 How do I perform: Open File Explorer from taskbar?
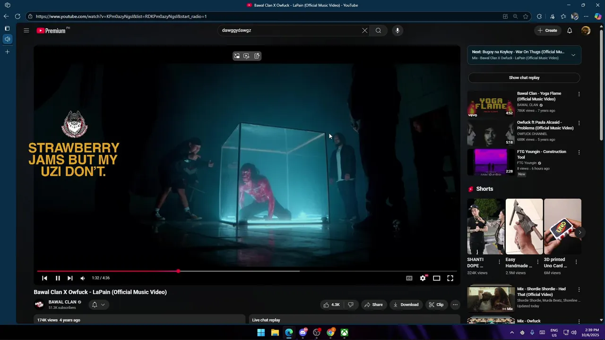pos(275,332)
